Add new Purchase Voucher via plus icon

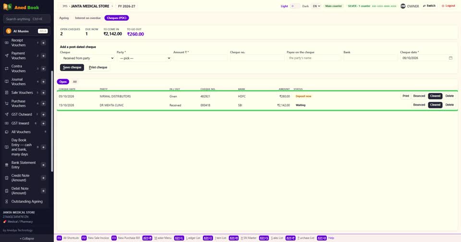click(x=43, y=104)
